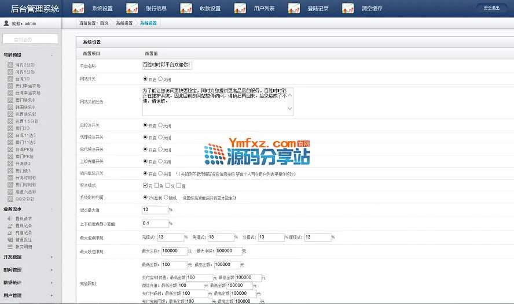The height and width of the screenshot is (304, 514).
Task: Open 登陆记录 using its header icon
Action: 294,9
